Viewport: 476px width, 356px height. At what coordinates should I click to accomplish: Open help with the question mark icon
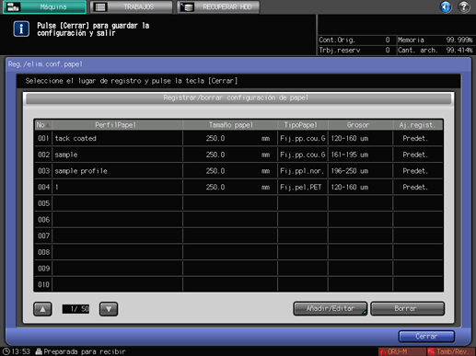click(464, 6)
